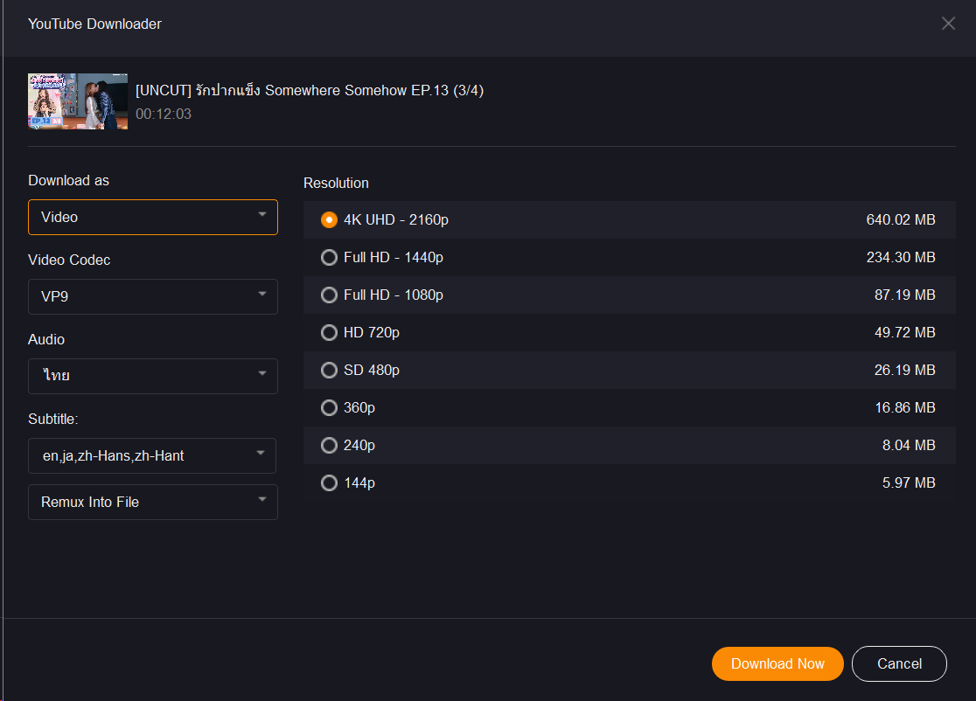Click the 640.02 MB file size row
The width and height of the screenshot is (976, 701).
coord(900,220)
